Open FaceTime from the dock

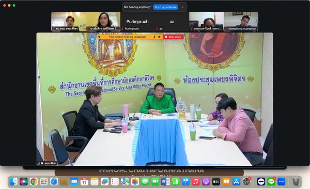click(x=155, y=181)
